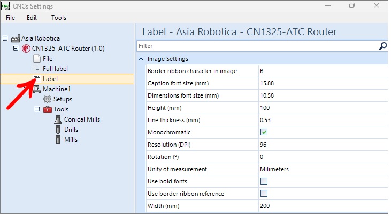Viewport: 391px width, 216px height.
Task: Collapse the CN1325-ATC Router node
Action: coord(16,48)
